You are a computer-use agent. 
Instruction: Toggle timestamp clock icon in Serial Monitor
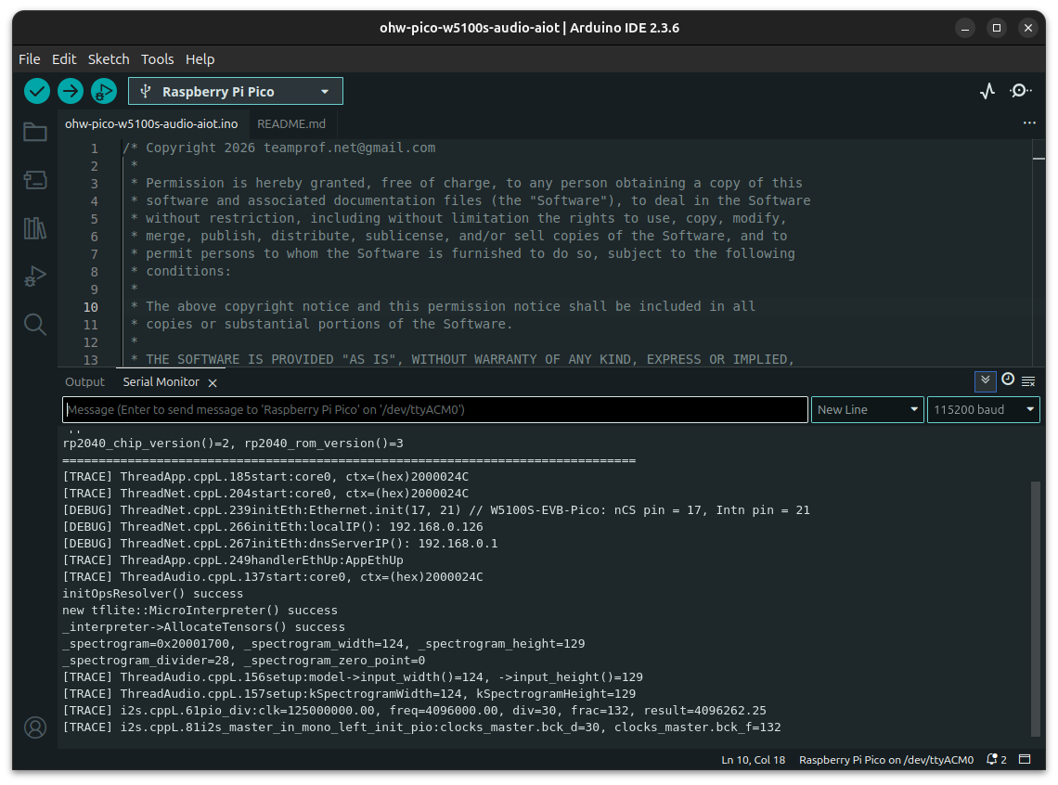1007,380
